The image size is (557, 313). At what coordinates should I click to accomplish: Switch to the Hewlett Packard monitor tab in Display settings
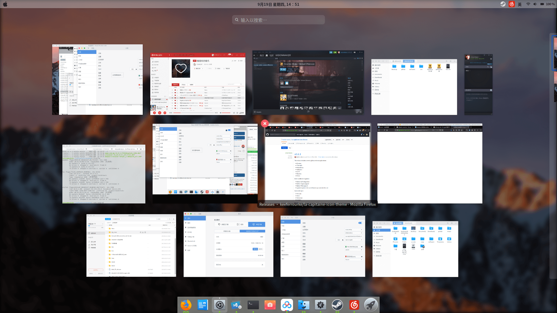click(x=252, y=231)
